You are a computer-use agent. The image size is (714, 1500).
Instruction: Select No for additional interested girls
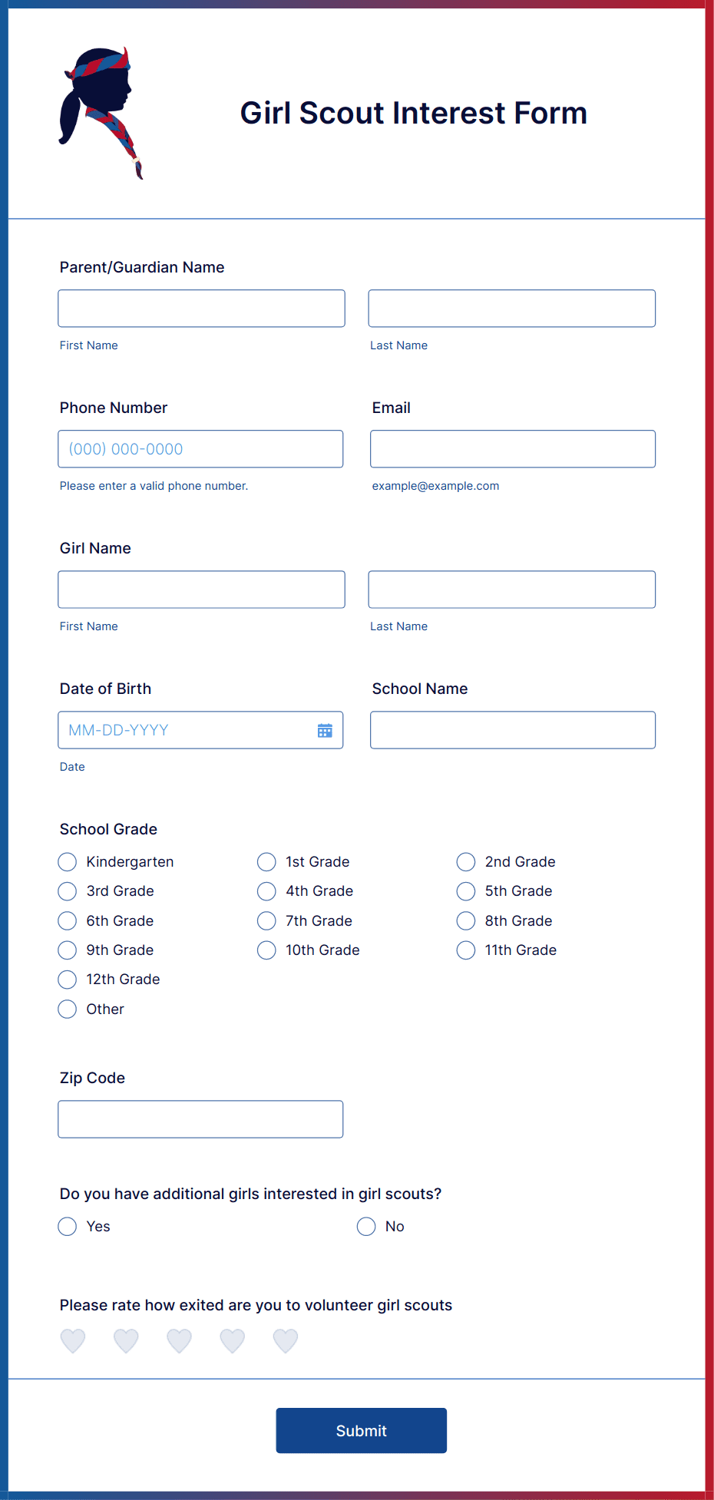point(366,1226)
